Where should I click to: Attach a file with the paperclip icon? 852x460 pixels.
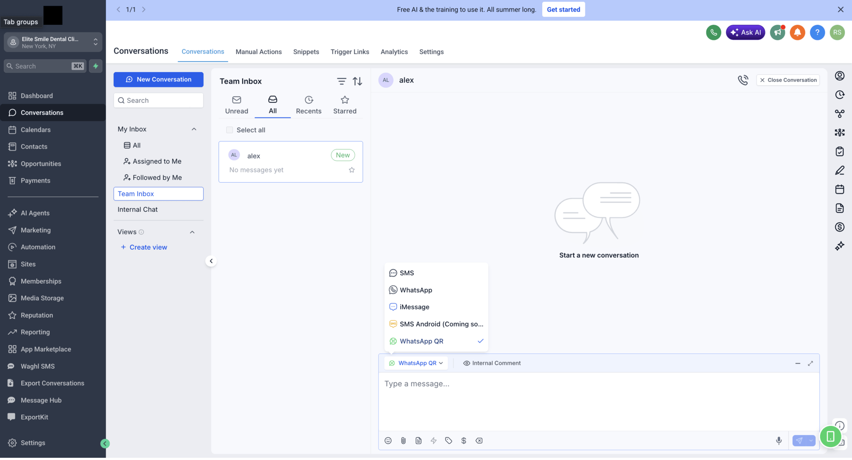click(403, 441)
